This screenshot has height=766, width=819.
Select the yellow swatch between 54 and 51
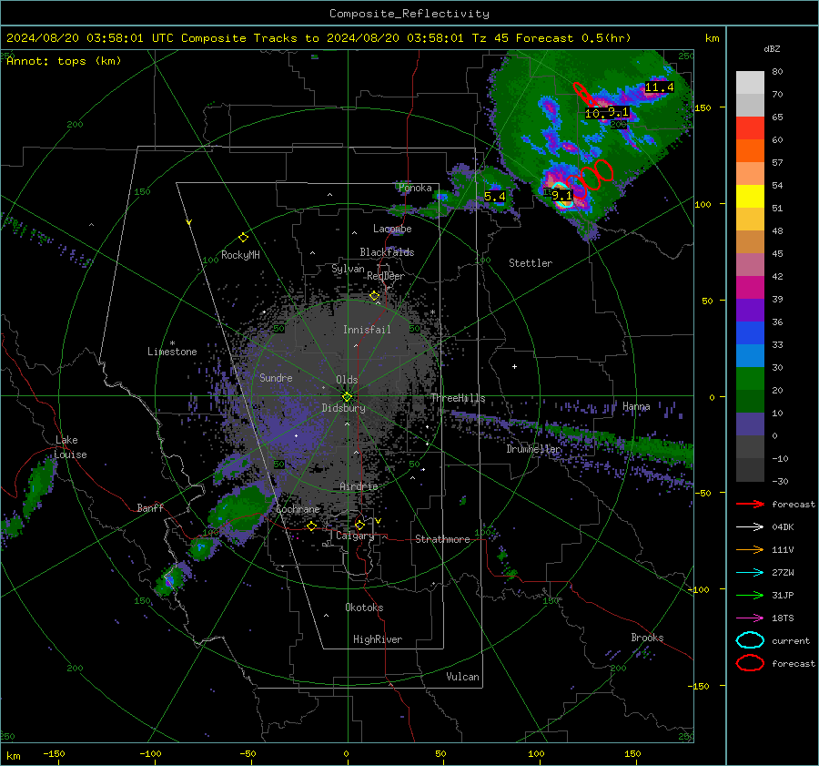point(750,197)
